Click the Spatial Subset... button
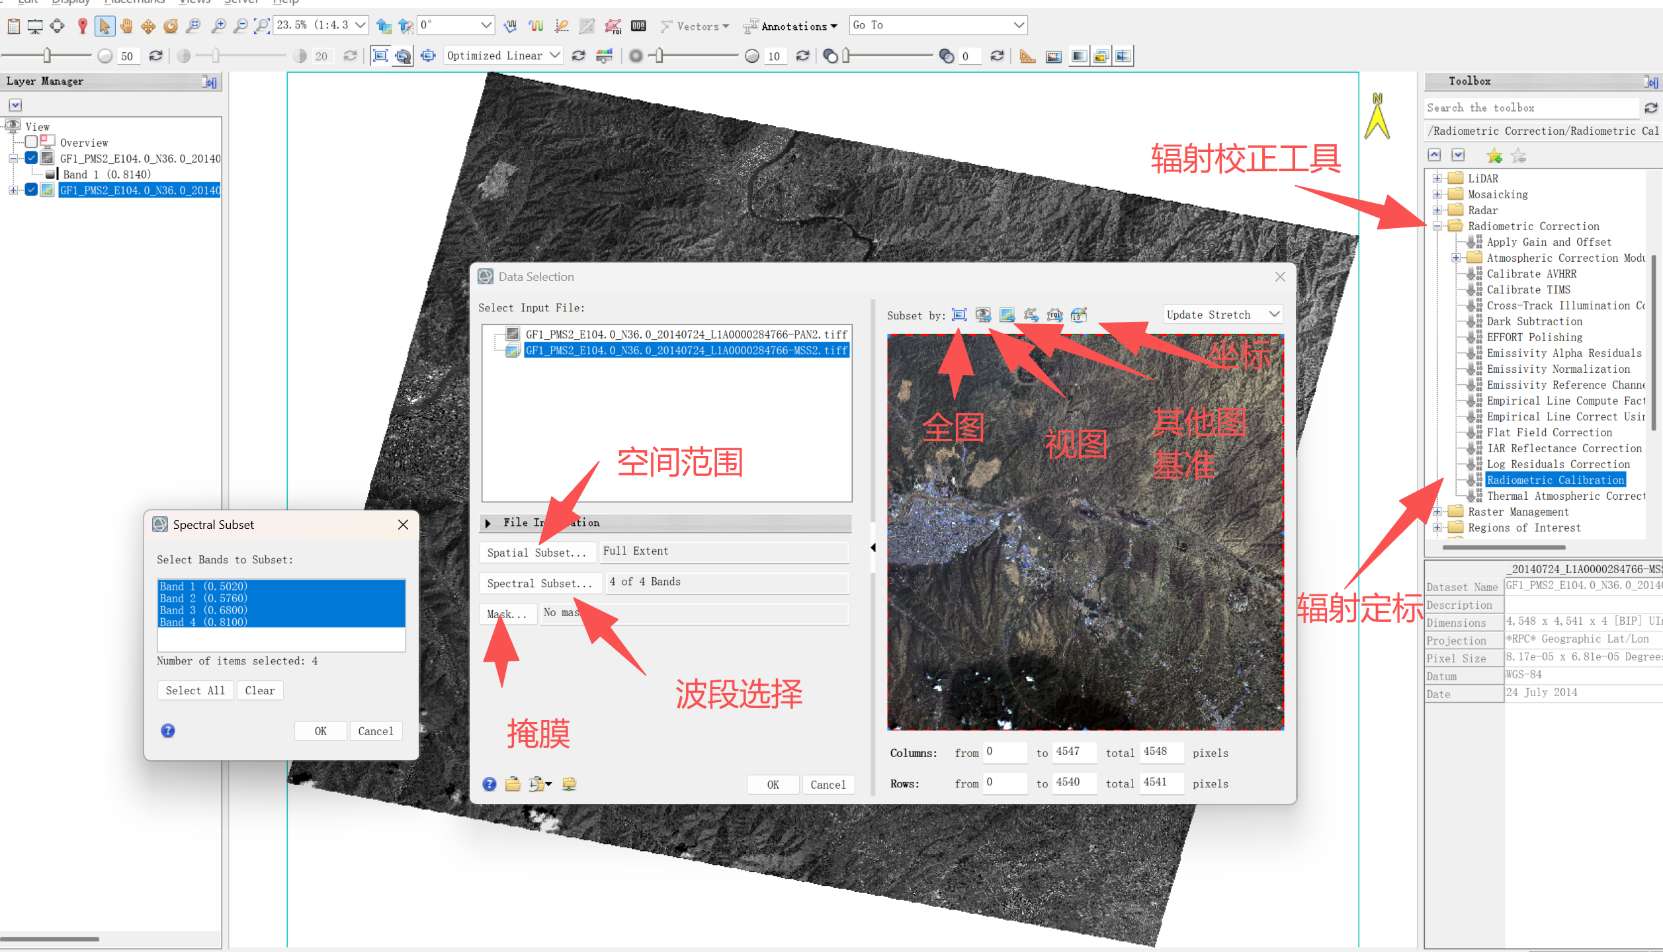The height and width of the screenshot is (952, 1663). (536, 552)
